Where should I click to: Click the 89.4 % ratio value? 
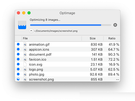point(114,74)
